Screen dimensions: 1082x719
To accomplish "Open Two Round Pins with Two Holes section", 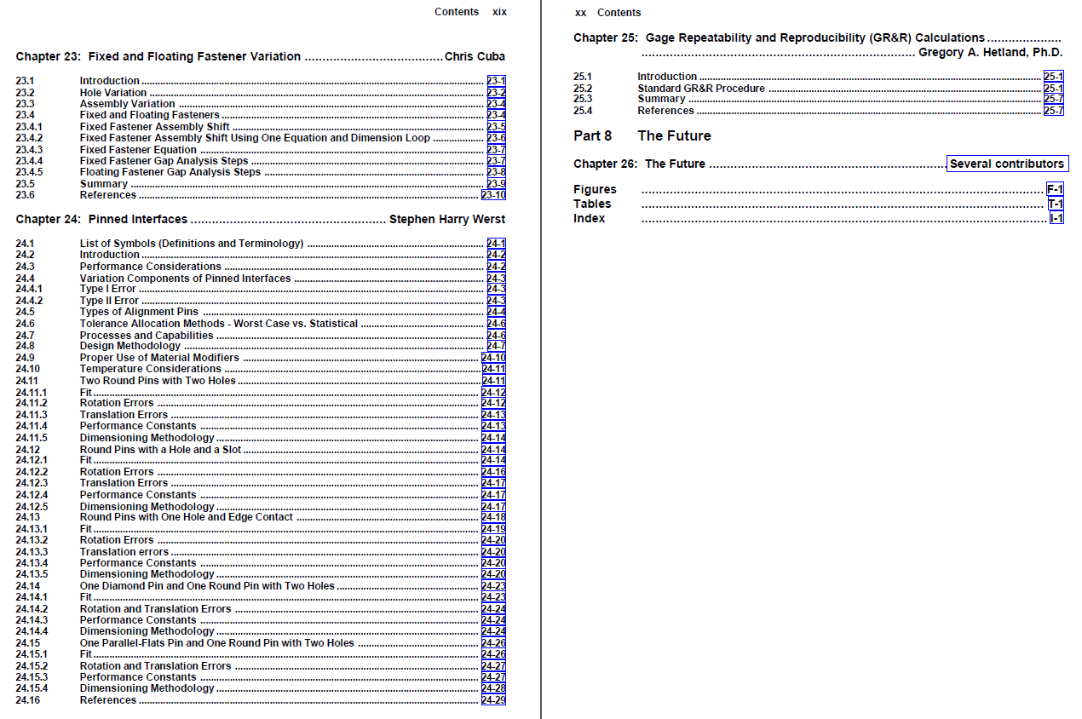I will 495,381.
